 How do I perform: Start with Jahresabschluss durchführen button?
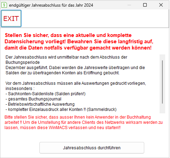[92, 148]
